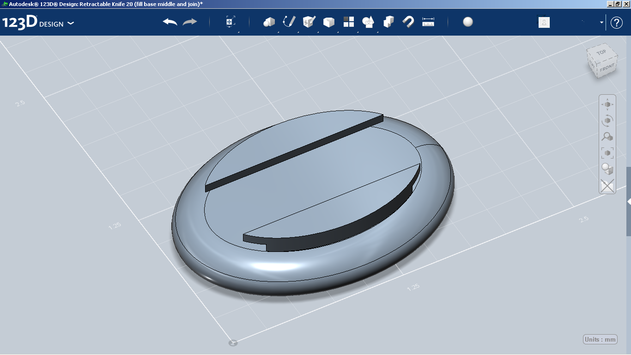Viewport: 631px width, 355px height.
Task: Open the Help question mark
Action: click(617, 23)
